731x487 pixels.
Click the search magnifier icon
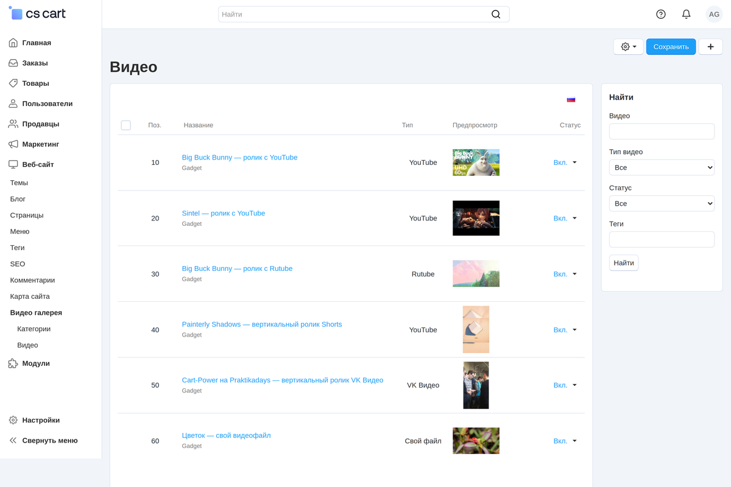[496, 14]
